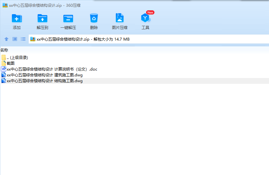
Task: Go up one level with the up arrow
Action: point(6,39)
